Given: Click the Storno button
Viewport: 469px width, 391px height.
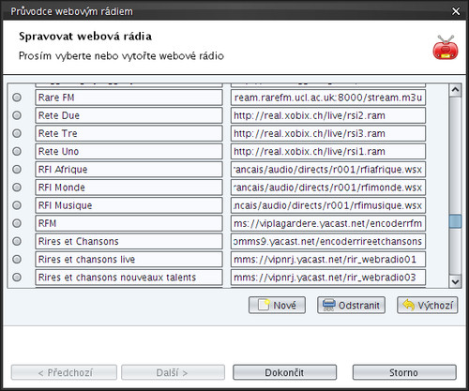Looking at the screenshot, I should click(404, 372).
